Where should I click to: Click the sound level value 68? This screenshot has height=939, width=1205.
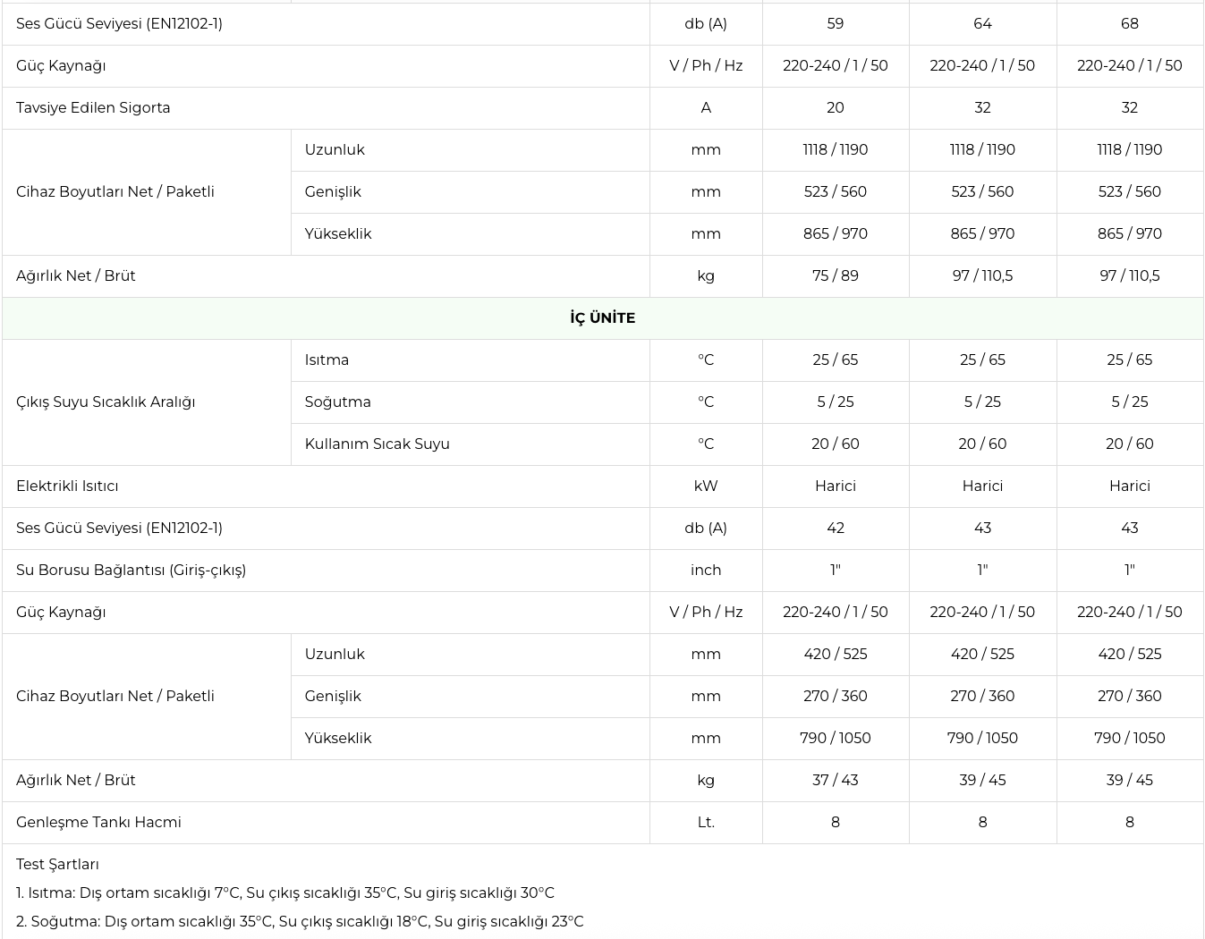click(x=1129, y=24)
